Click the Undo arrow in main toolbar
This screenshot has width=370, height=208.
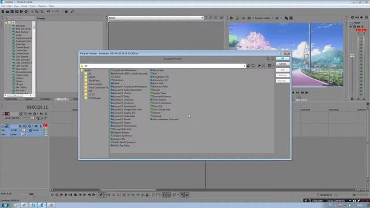(x=49, y=12)
